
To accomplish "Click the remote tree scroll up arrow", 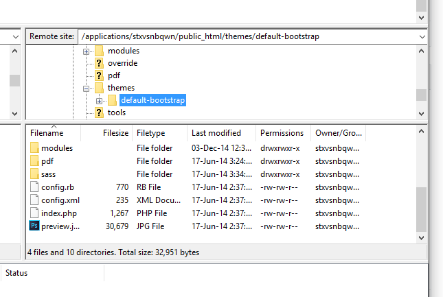I will tap(421, 51).
